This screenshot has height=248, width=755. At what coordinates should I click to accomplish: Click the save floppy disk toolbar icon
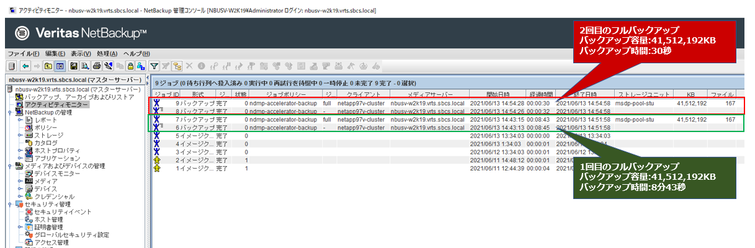pos(74,66)
